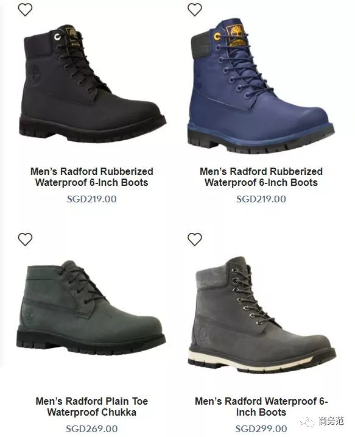View grey Radford Waterproof boot photo
The height and width of the screenshot is (437, 355).
click(262, 315)
